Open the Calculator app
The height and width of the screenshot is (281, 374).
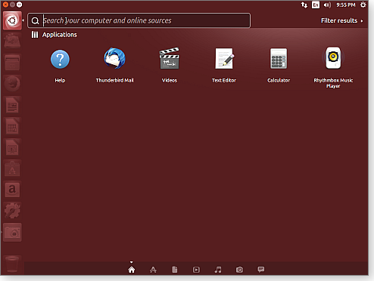coord(279,58)
